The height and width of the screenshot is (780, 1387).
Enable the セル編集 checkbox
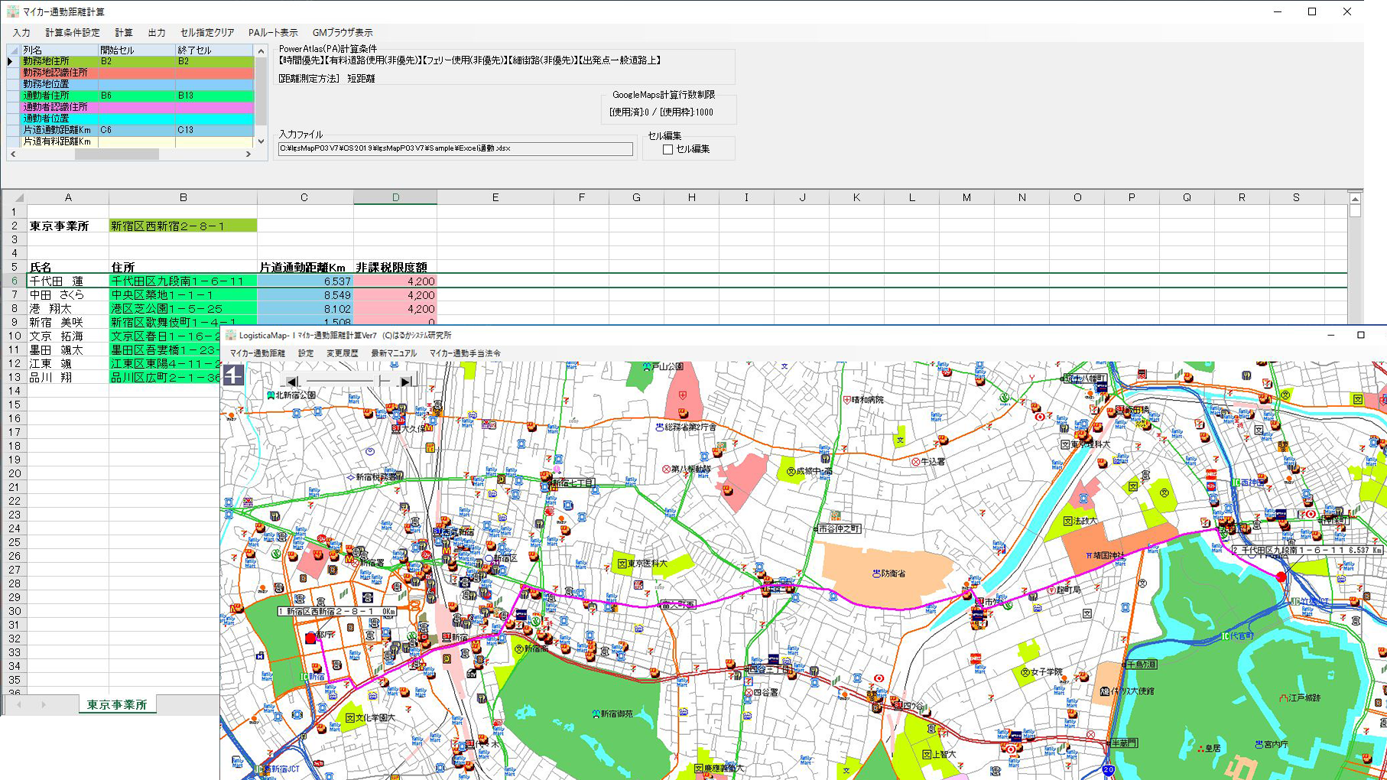pos(668,149)
